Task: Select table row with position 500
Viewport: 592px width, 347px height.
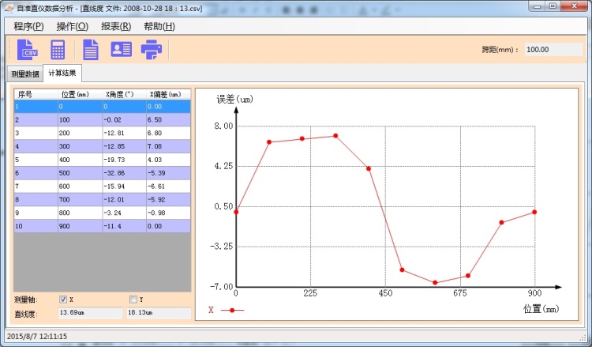Action: point(103,172)
